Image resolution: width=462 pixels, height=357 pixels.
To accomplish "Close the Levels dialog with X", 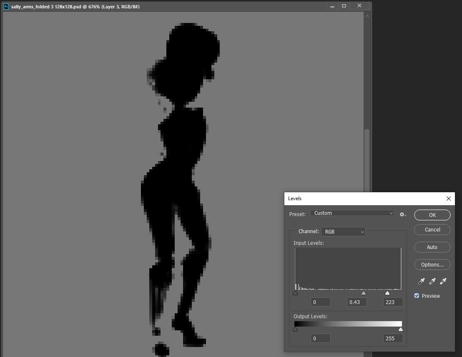I will point(449,199).
